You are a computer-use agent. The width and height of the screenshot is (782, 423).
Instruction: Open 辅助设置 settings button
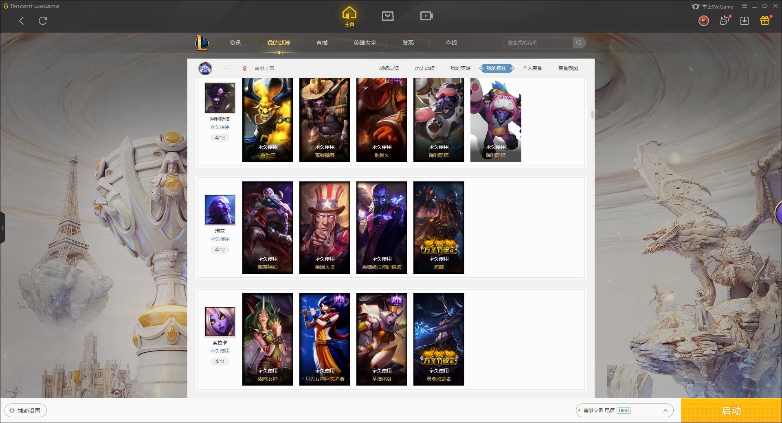[25, 411]
